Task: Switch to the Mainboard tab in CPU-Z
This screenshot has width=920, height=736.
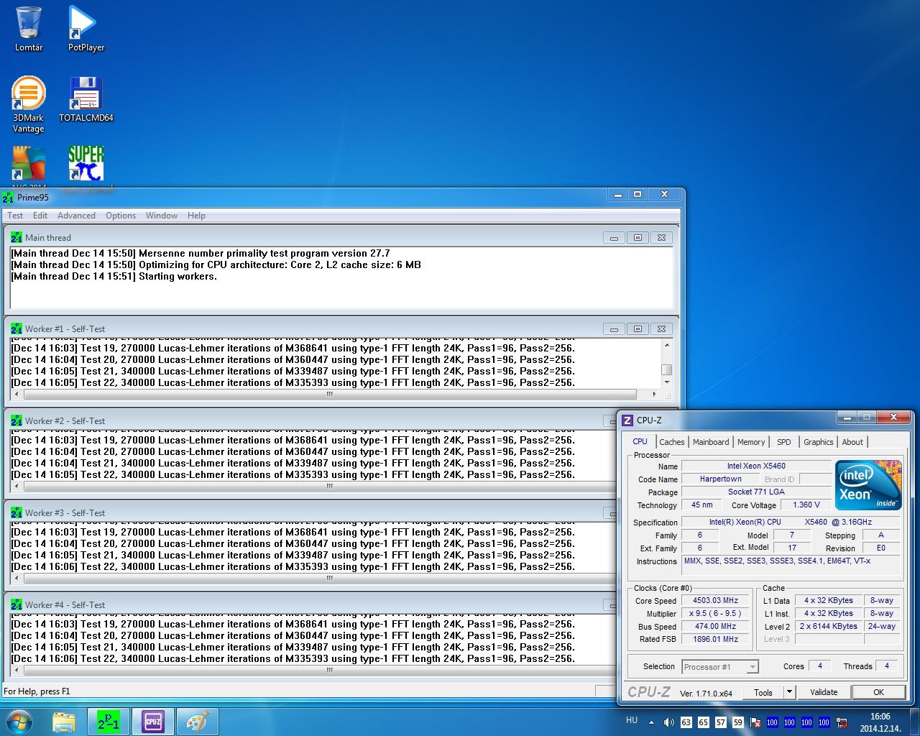Action: click(711, 442)
